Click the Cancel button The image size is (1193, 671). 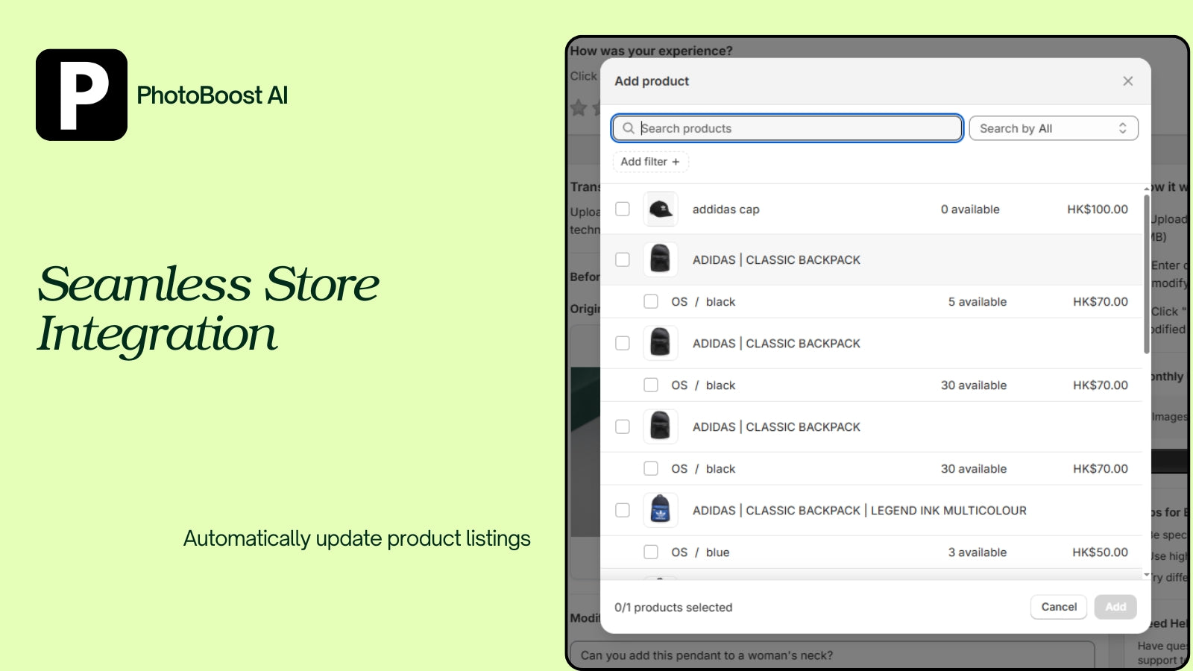pyautogui.click(x=1058, y=607)
